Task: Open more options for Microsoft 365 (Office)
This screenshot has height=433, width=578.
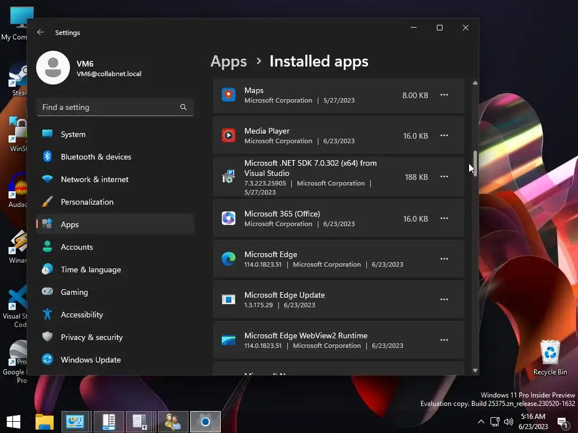Action: tap(444, 218)
